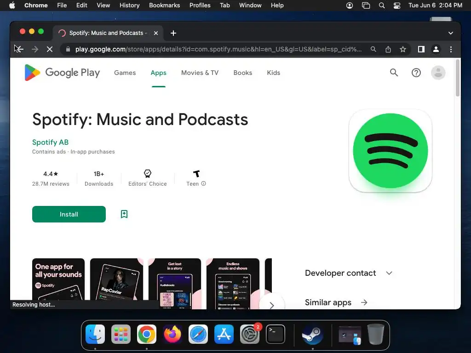Stop the page loading with X button
The height and width of the screenshot is (353, 471).
(50, 49)
